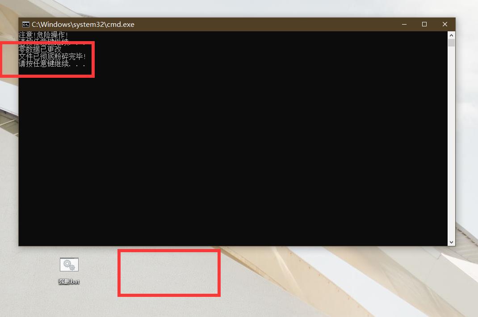Click the 文件已彻底粉碎完毕! message line
This screenshot has width=478, height=317.
click(52, 56)
